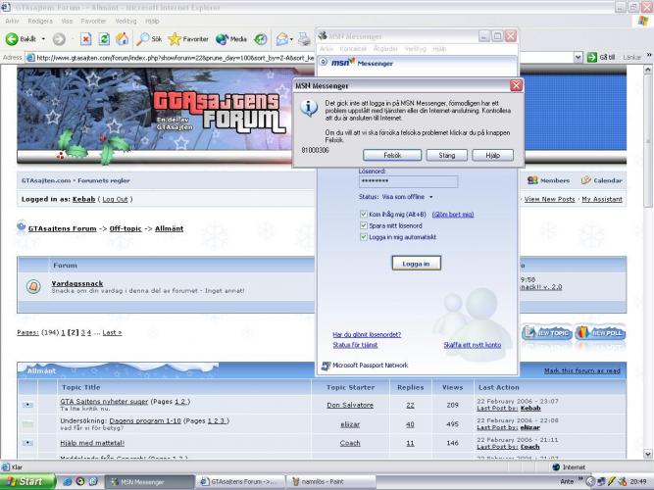The height and width of the screenshot is (490, 654).
Task: Uncheck 'Kom ihåg mig' checkbox
Action: click(x=364, y=213)
